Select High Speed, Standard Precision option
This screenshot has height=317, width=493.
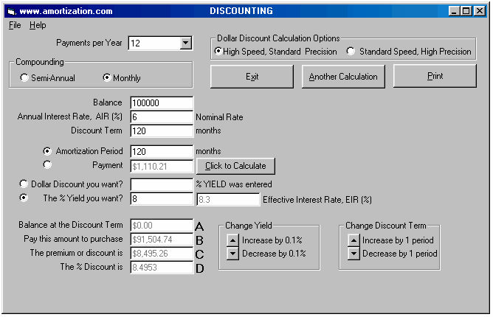click(x=218, y=52)
